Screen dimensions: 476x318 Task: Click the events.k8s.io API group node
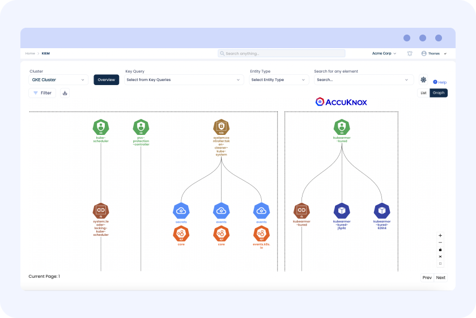click(x=261, y=233)
